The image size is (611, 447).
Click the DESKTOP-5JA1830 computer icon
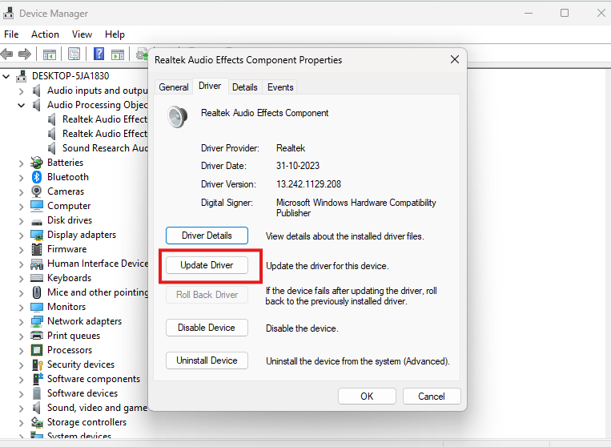point(22,76)
